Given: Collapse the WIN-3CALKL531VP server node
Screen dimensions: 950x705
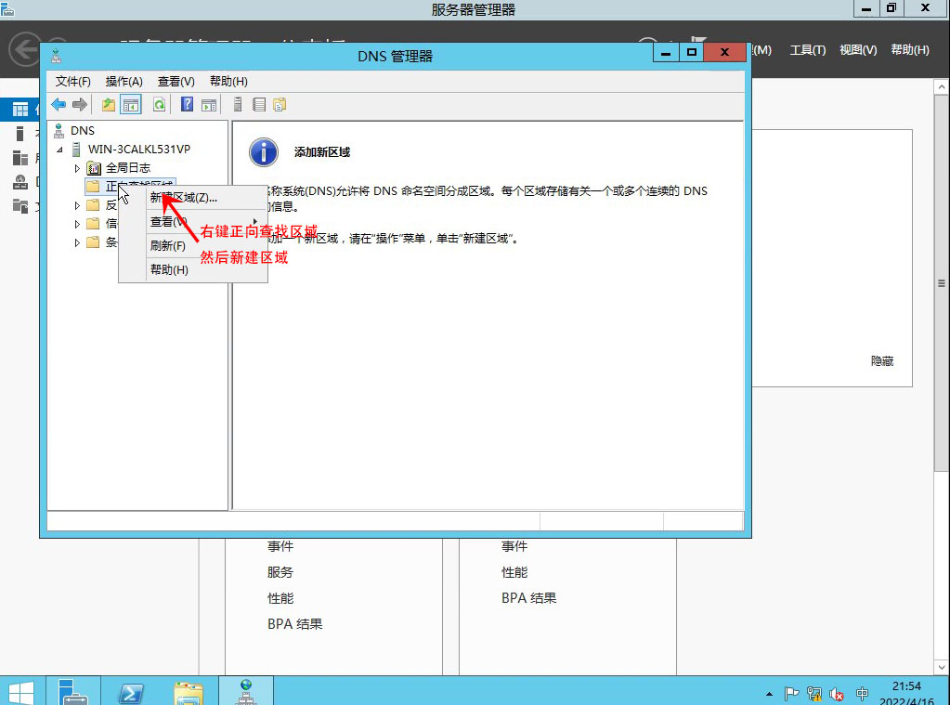Looking at the screenshot, I should pyautogui.click(x=59, y=150).
